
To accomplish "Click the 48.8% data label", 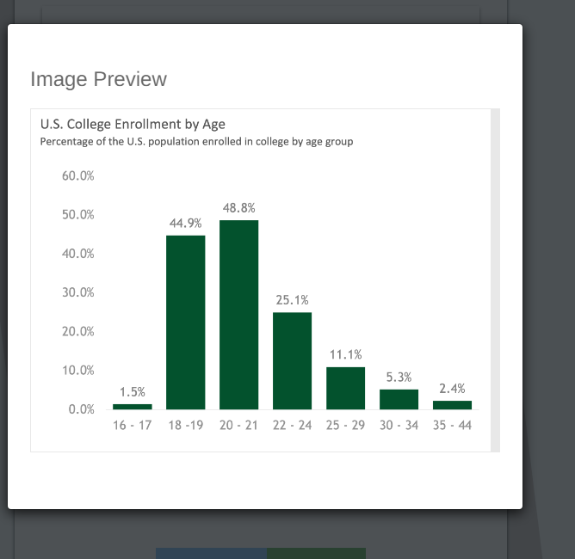I will 238,208.
